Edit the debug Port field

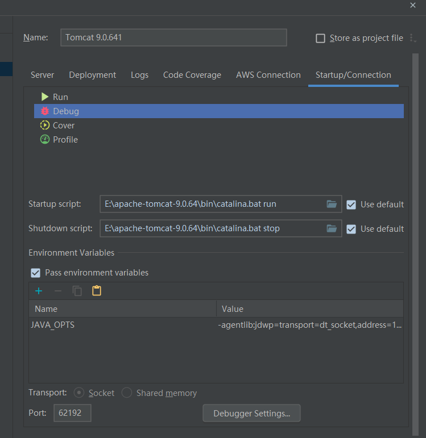tap(72, 413)
